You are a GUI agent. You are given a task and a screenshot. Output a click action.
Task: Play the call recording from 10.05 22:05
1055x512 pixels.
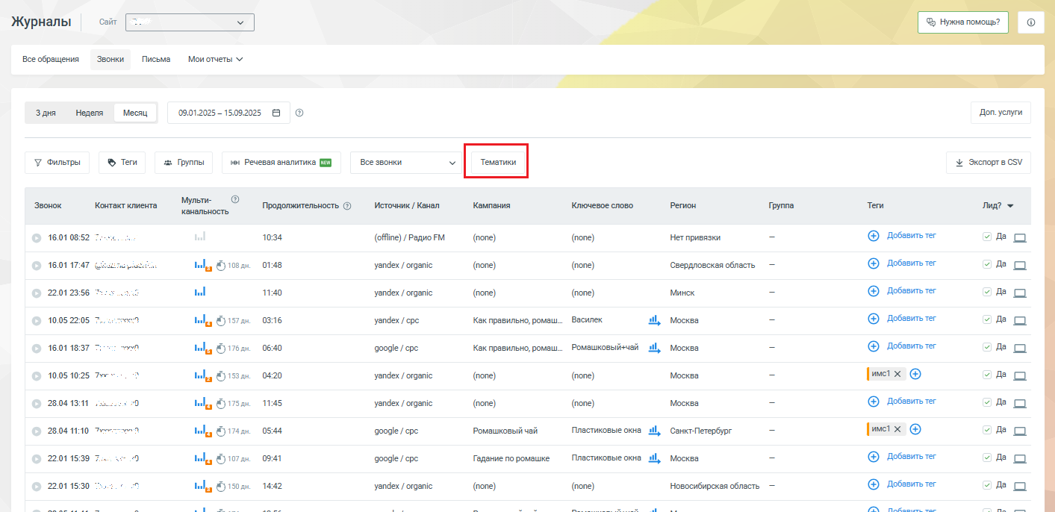37,320
